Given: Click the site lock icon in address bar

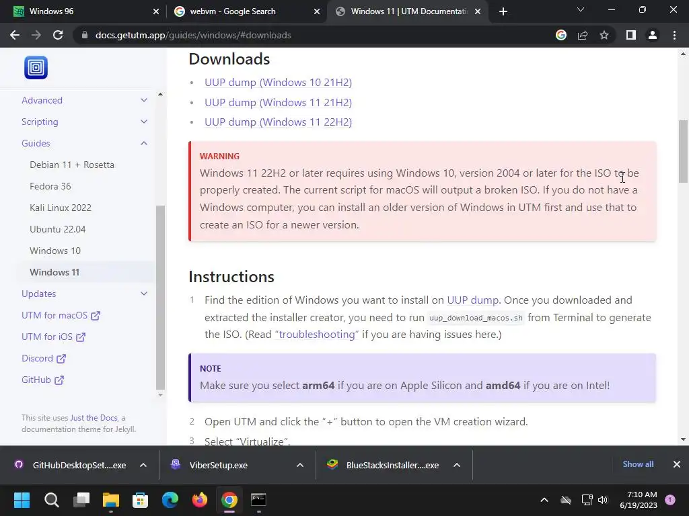Looking at the screenshot, I should pos(85,35).
